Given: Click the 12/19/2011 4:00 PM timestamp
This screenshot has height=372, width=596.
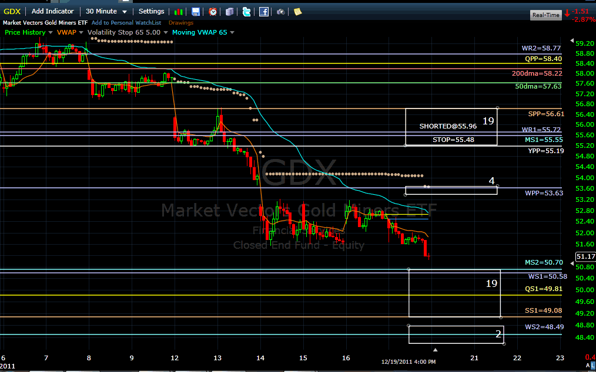Looking at the screenshot, I should [409, 361].
